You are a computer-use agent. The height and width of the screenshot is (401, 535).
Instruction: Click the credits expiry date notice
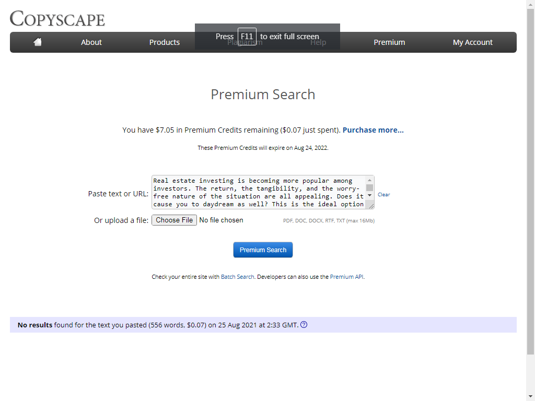click(263, 148)
